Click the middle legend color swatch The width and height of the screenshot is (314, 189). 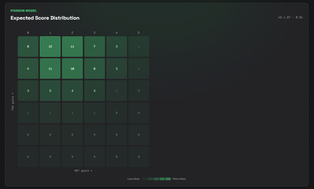(x=156, y=179)
